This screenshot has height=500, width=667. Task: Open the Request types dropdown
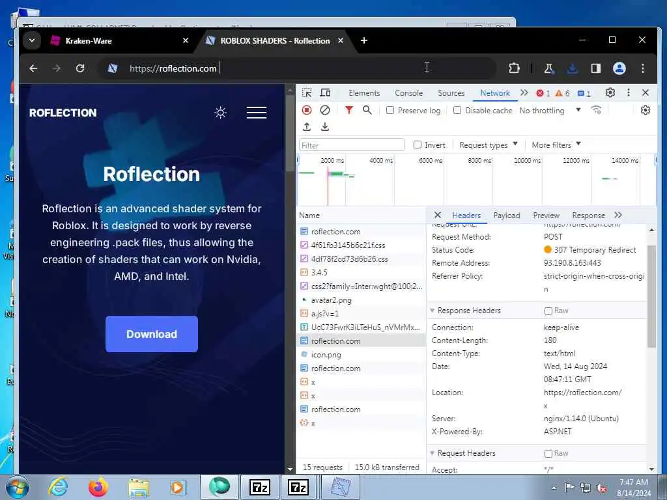point(488,145)
